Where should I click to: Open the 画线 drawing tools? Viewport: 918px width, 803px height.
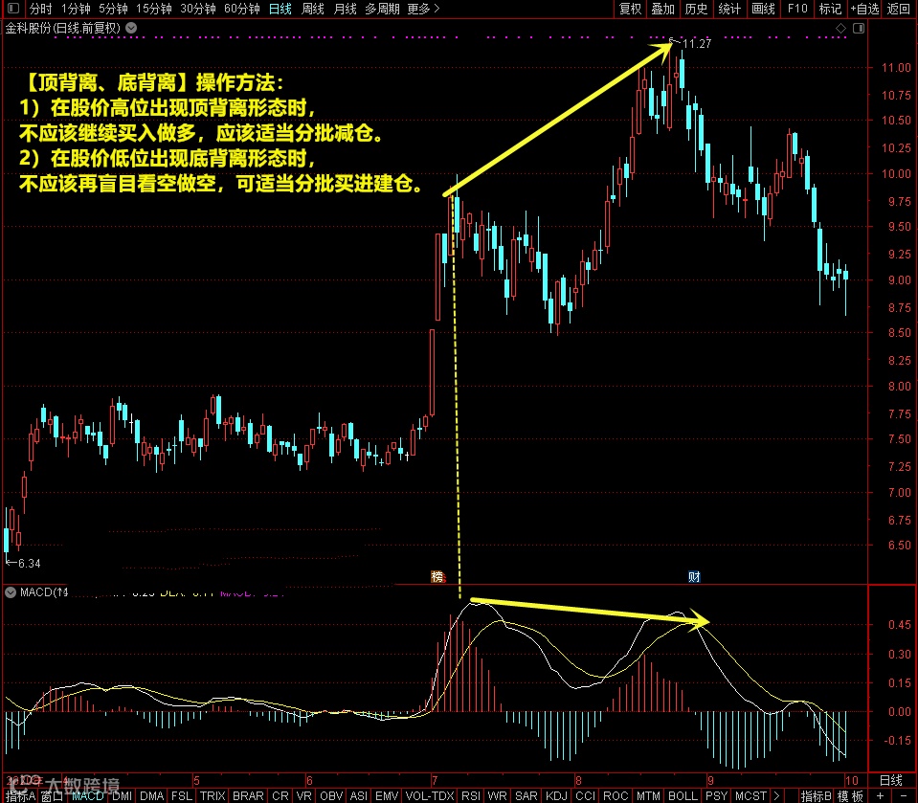click(x=764, y=9)
